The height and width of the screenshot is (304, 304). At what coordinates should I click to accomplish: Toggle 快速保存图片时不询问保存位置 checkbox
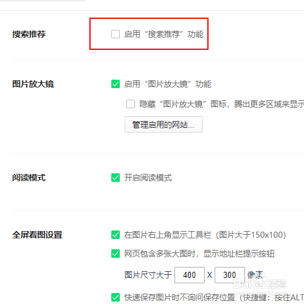tap(116, 297)
